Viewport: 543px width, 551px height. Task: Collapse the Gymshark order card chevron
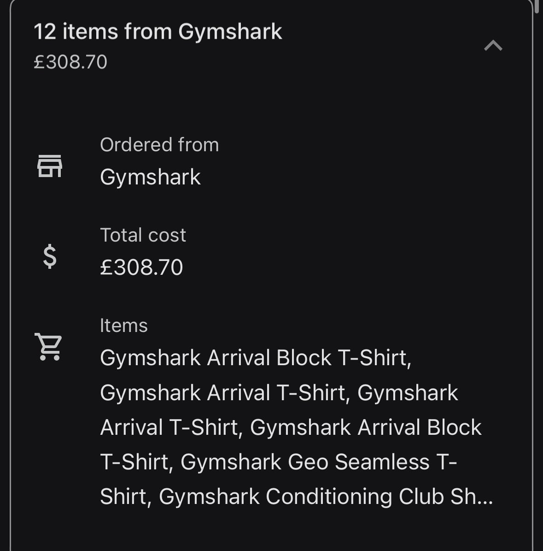[x=493, y=45]
